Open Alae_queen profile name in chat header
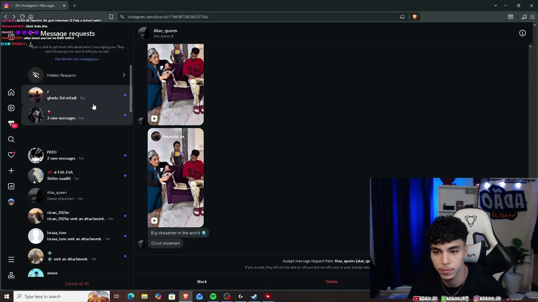The height and width of the screenshot is (302, 538). click(165, 31)
